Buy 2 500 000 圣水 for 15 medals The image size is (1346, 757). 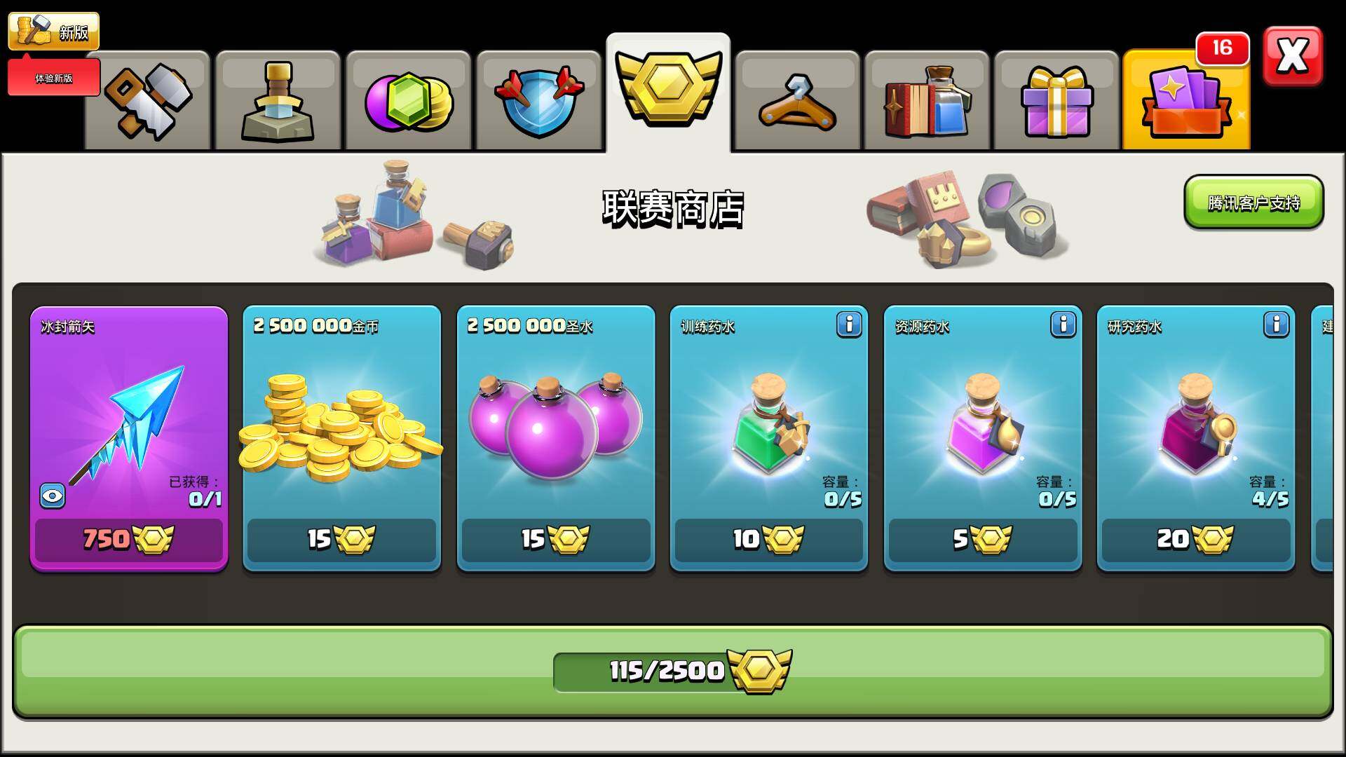(556, 540)
